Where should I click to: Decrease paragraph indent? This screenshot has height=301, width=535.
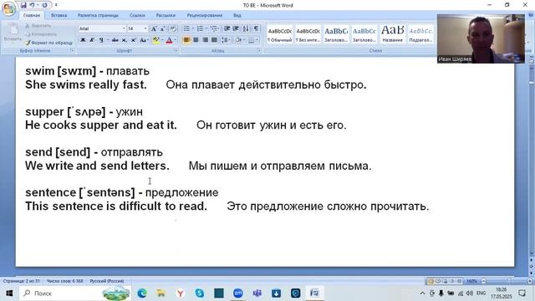point(227,28)
